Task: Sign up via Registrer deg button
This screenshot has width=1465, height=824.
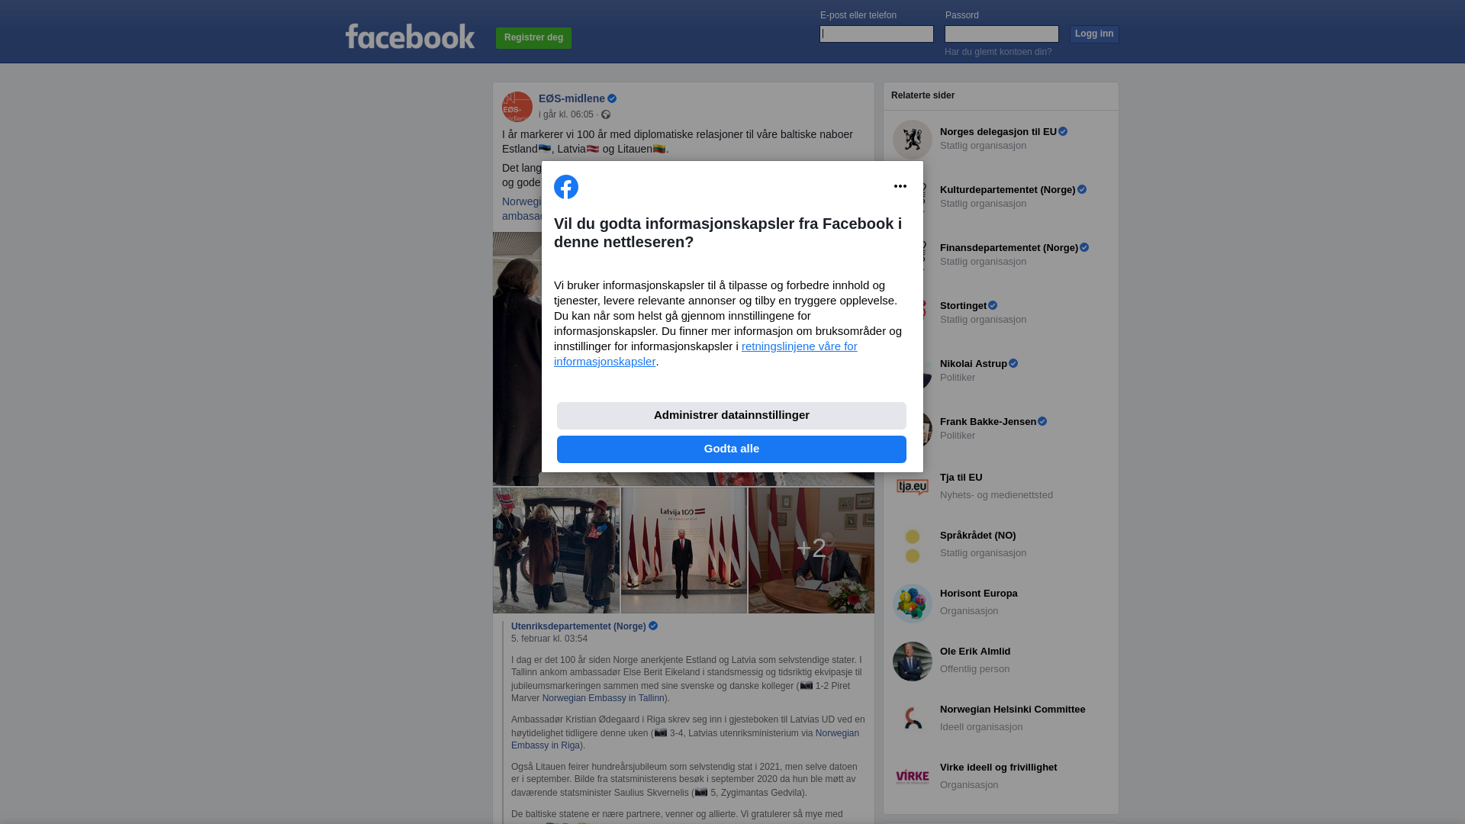Action: 533,37
